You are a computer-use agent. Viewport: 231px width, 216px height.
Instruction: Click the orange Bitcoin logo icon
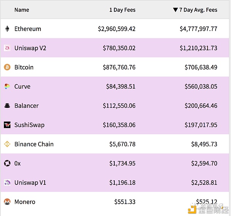point(7,67)
